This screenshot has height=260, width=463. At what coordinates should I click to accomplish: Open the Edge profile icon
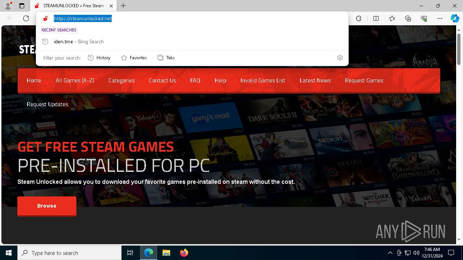8,6
